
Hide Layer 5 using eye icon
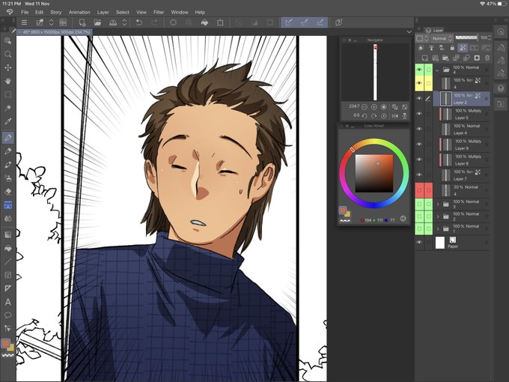point(419,114)
